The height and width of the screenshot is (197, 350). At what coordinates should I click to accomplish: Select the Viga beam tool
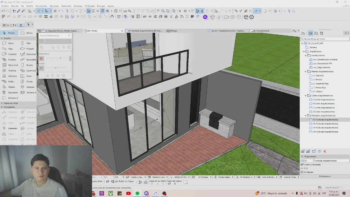(9, 49)
